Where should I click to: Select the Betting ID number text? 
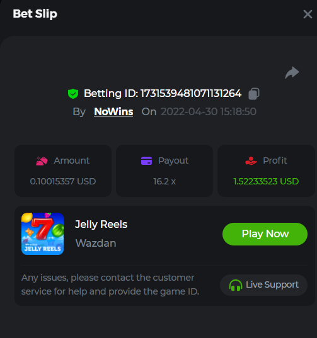[x=191, y=94]
